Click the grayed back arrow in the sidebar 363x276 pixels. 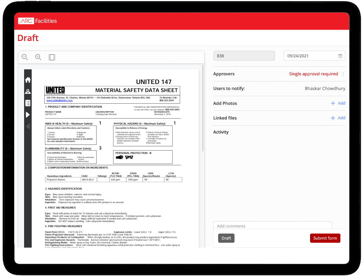[27, 126]
